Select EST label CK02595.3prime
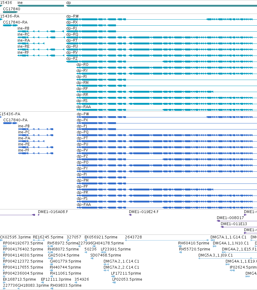 (x=15, y=237)
